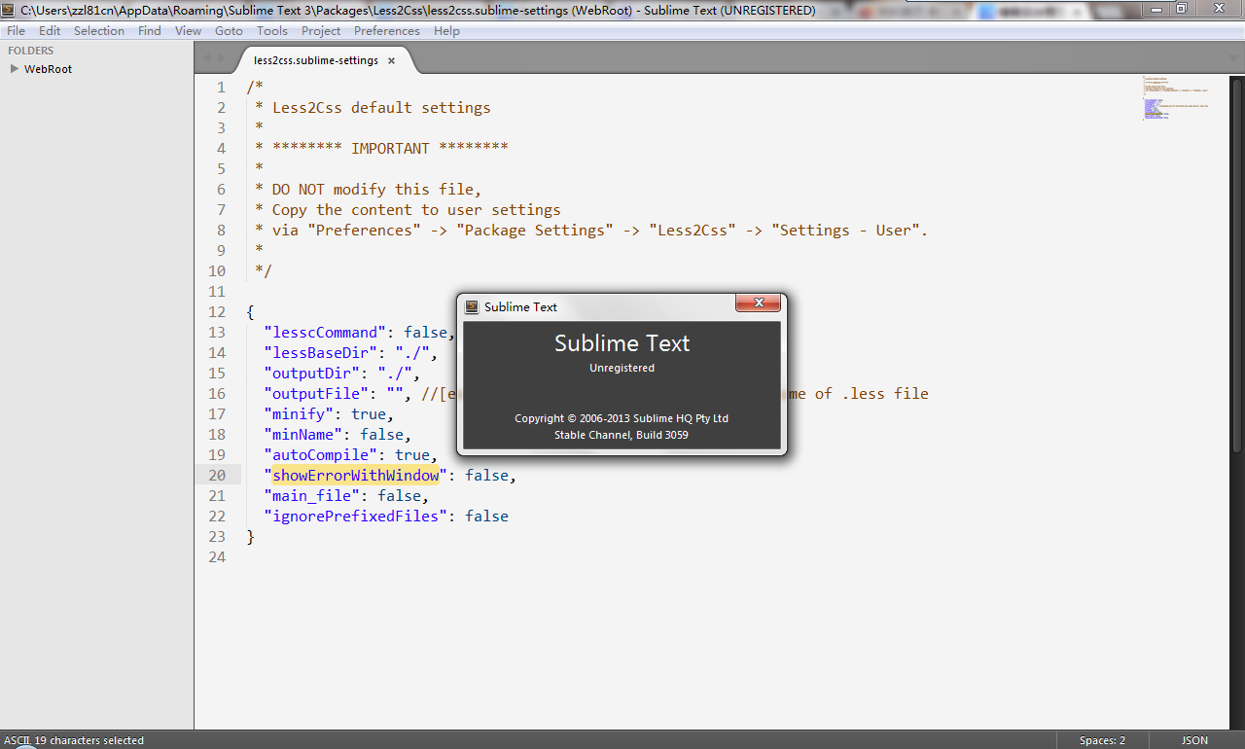This screenshot has width=1245, height=749.
Task: Select the WebRoot folder in sidebar
Action: click(48, 69)
